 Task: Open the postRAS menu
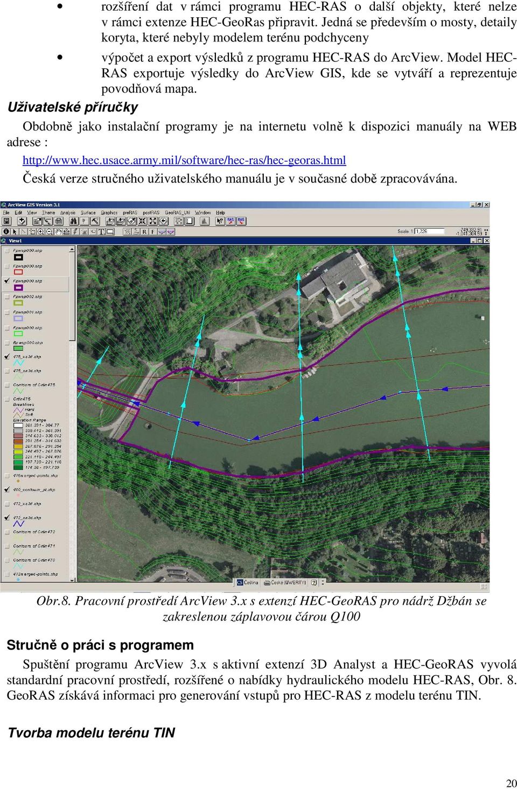point(151,213)
